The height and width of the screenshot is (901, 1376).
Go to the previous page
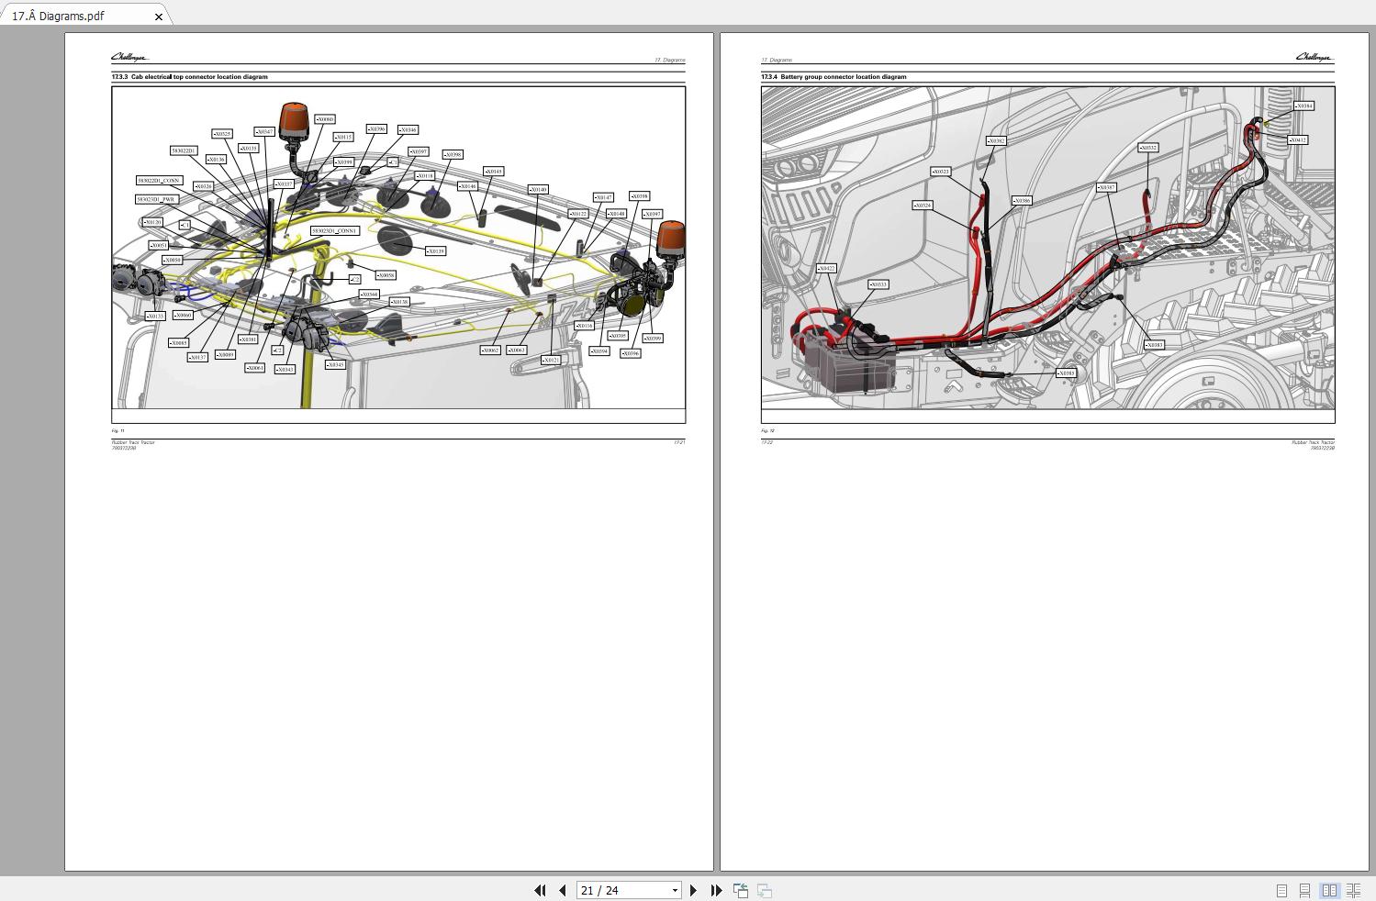[562, 890]
